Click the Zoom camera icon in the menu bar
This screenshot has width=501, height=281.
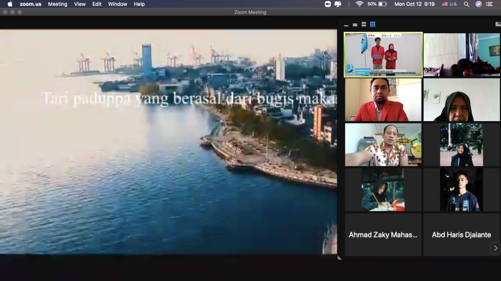tap(328, 4)
